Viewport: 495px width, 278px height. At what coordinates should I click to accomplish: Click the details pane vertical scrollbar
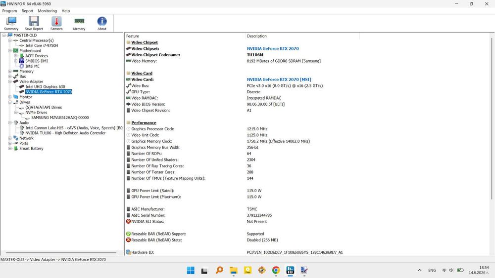tap(492, 118)
